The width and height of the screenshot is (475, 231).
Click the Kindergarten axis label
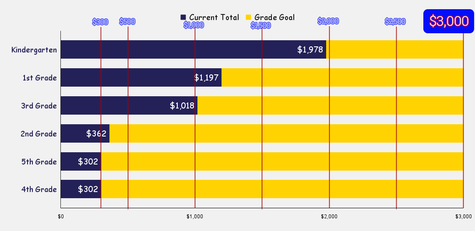coord(34,49)
